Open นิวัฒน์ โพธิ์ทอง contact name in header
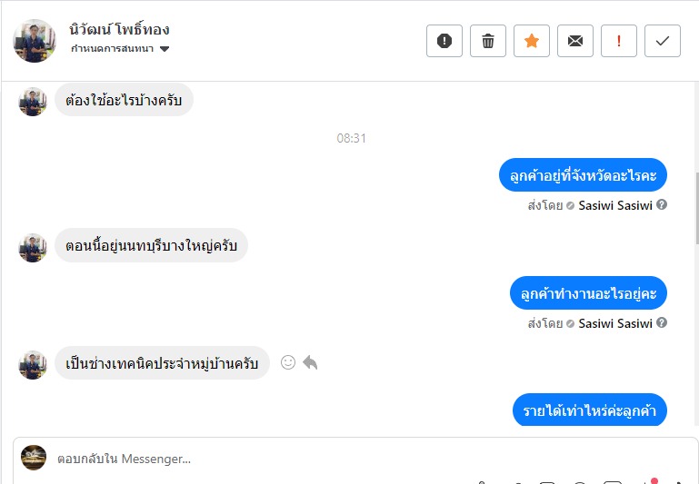This screenshot has width=699, height=484. 119,29
